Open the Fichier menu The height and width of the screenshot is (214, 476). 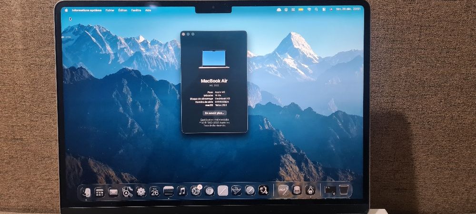tap(110, 10)
